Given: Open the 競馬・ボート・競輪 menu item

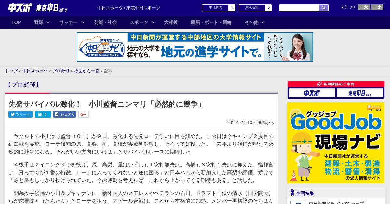Looking at the screenshot, I should (x=211, y=22).
